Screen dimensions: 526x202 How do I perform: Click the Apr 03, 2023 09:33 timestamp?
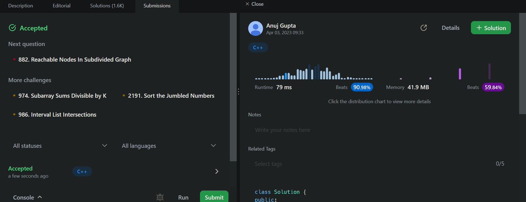coord(285,33)
